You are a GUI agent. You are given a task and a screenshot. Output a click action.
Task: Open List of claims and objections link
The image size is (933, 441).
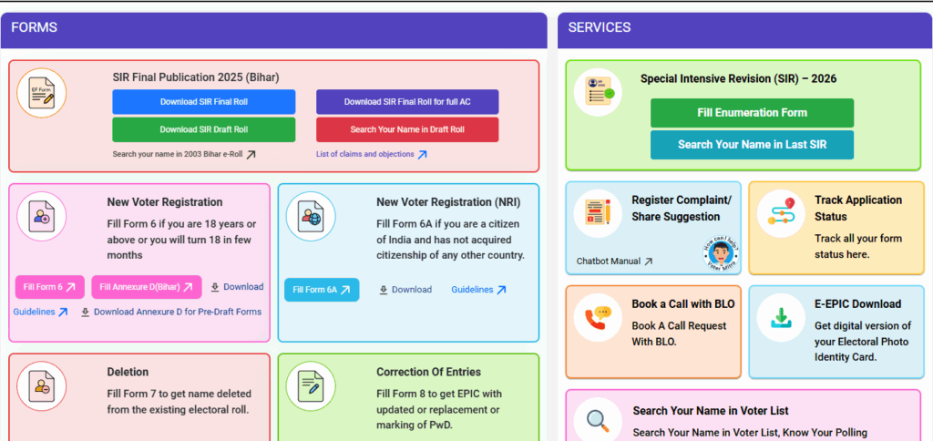click(371, 154)
